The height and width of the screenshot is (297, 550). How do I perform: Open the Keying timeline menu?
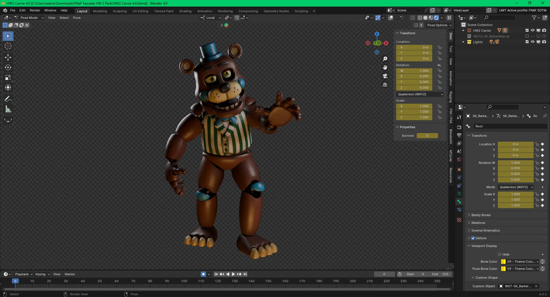(42, 274)
